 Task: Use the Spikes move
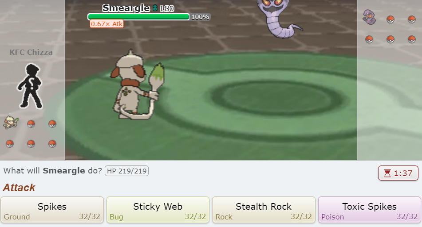(x=52, y=210)
